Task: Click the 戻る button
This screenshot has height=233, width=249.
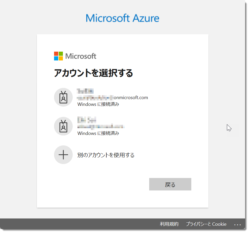Action: (170, 184)
